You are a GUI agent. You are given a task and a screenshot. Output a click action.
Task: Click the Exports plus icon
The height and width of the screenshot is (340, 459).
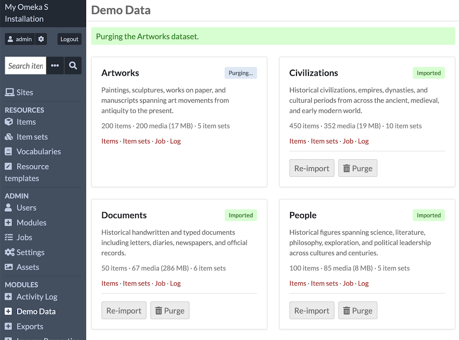click(8, 326)
